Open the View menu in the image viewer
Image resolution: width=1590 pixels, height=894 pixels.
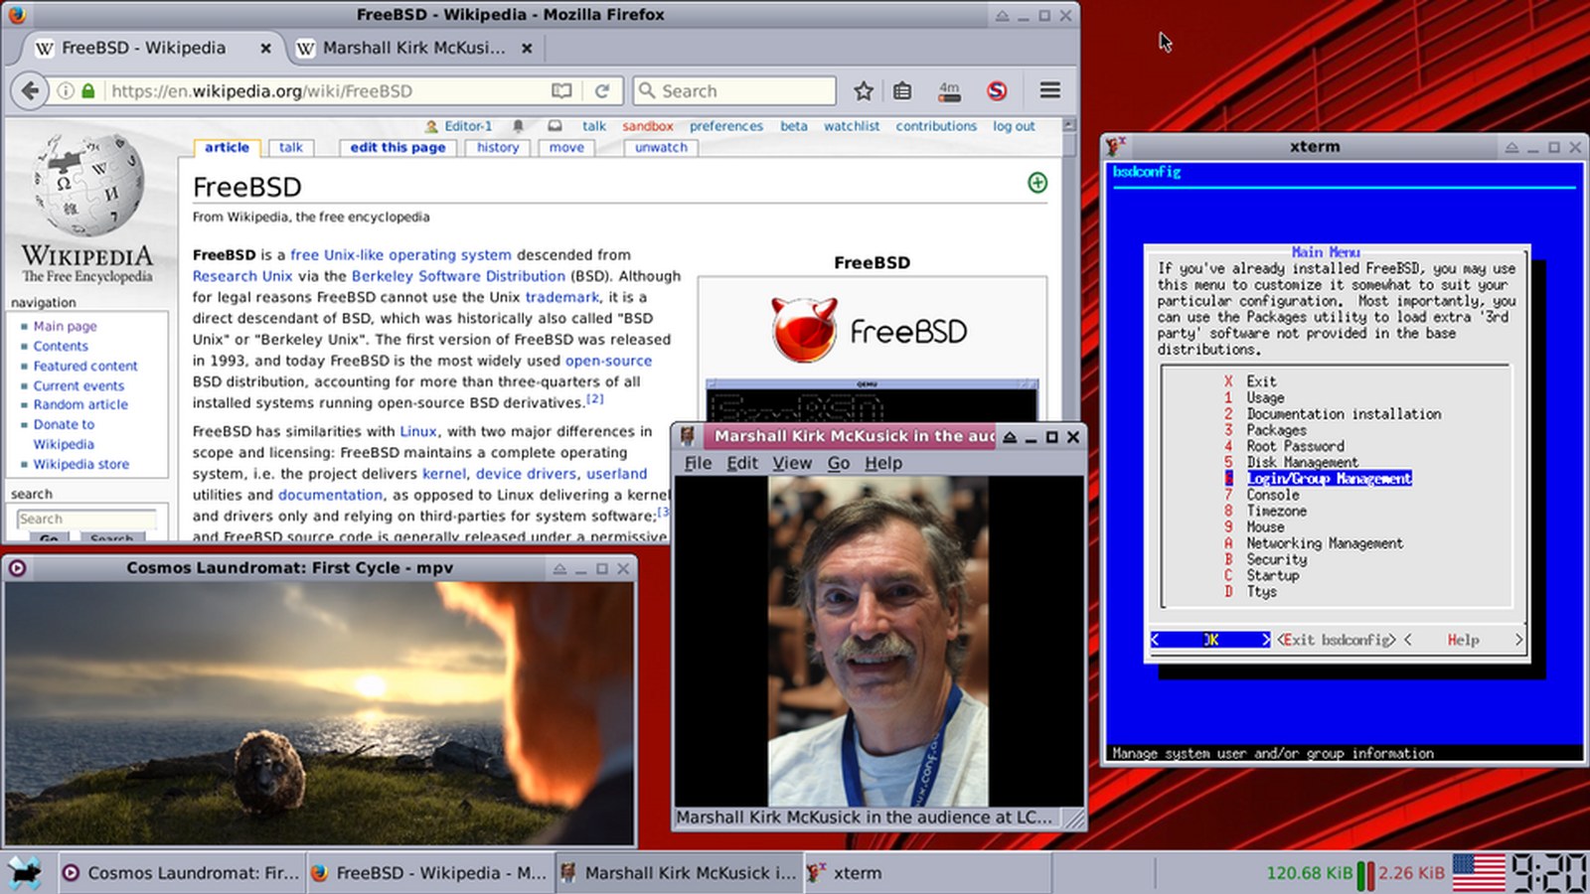tap(792, 463)
